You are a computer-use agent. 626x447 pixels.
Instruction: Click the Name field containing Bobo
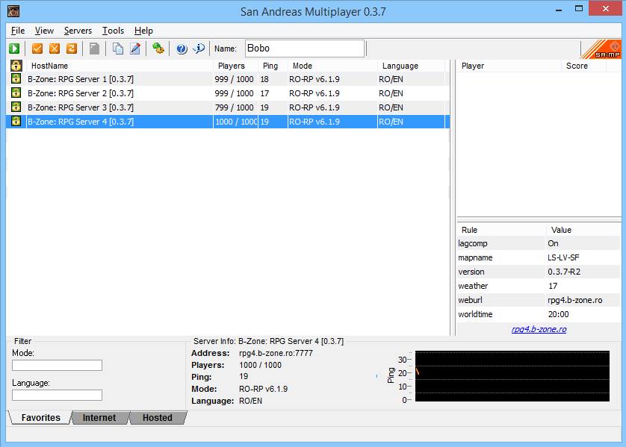[305, 49]
